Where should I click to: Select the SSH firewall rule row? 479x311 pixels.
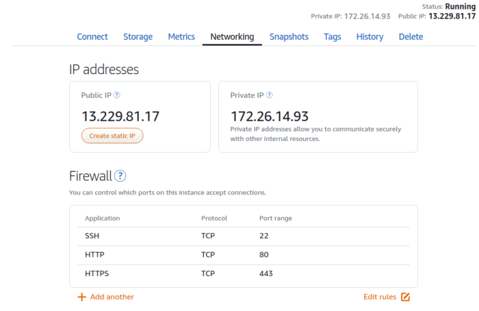point(243,236)
